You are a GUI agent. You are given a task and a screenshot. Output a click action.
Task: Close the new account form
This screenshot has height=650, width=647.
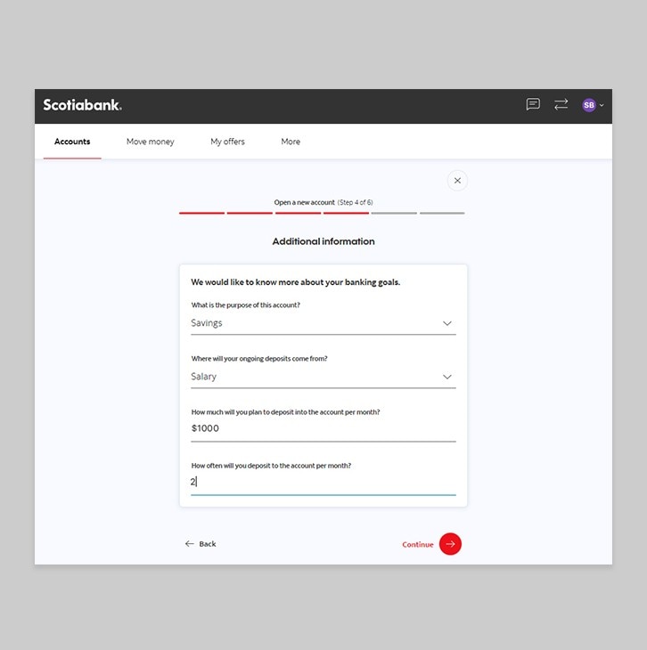click(457, 181)
